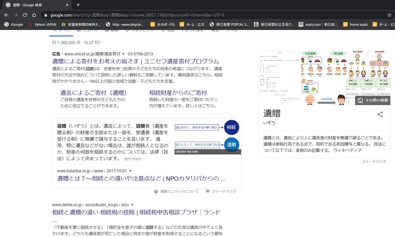The image size is (395, 237).
Task: Click the phone number 03-5789-2013 in the ad
Action: pyautogui.click(x=141, y=54)
